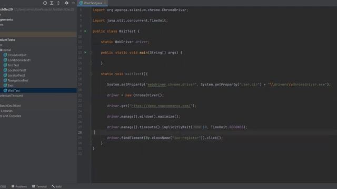This screenshot has height=189, width=337.
Task: Select BatchDec20.iml file
Action: [x=11, y=106]
